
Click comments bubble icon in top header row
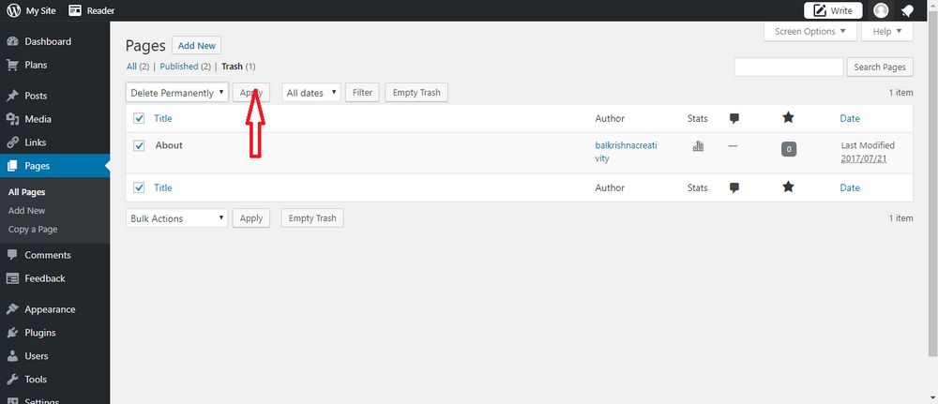tap(734, 118)
